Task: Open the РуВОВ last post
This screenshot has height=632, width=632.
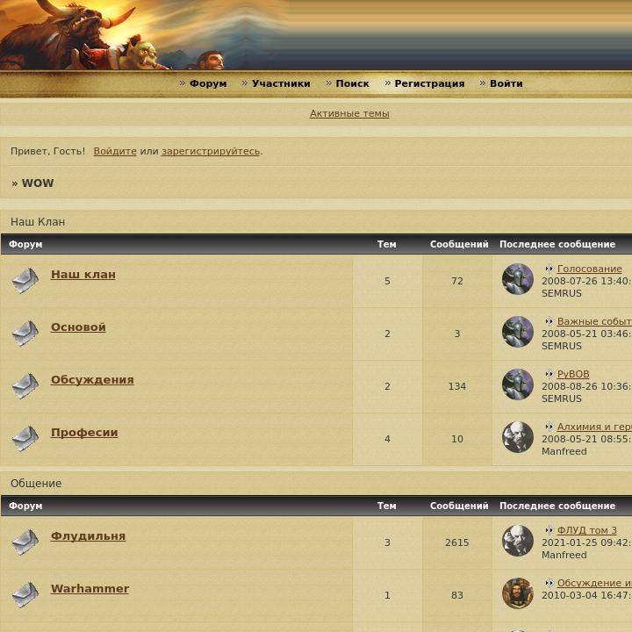Action: [573, 375]
